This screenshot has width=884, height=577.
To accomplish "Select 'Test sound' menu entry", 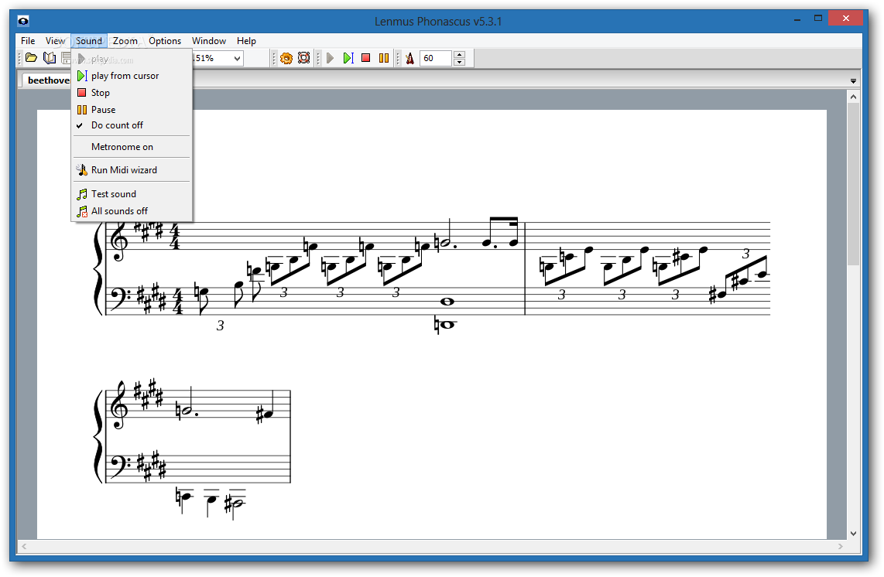I will click(132, 194).
